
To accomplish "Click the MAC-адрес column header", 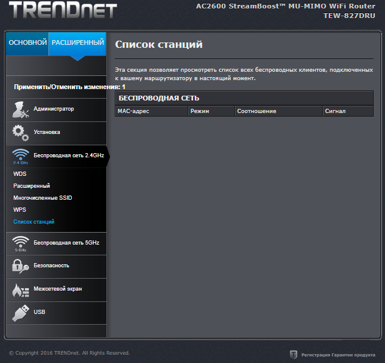I will click(x=151, y=111).
